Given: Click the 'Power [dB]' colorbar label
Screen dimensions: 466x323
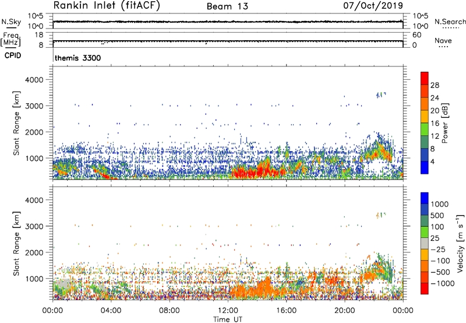Looking at the screenshot, I should [x=445, y=123].
